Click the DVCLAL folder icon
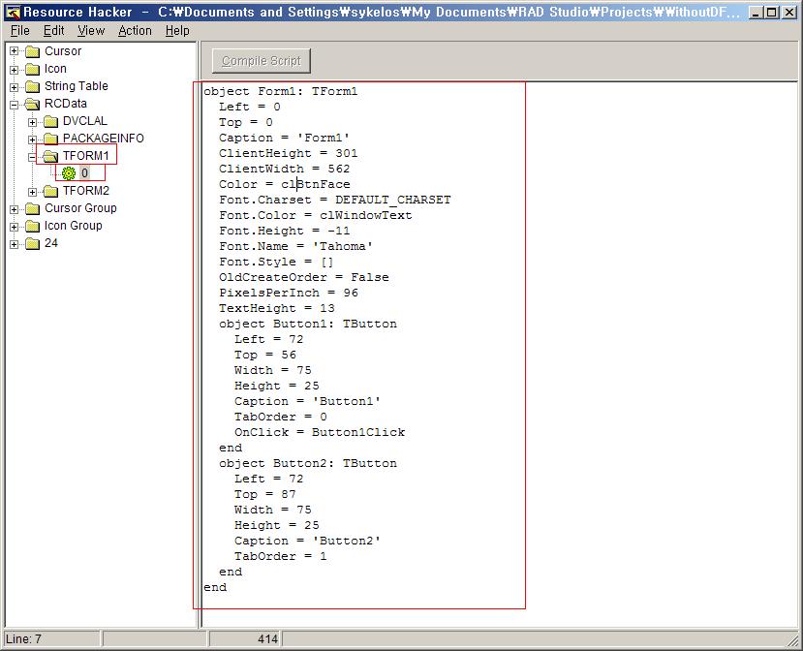This screenshot has height=651, width=803. pyautogui.click(x=50, y=121)
